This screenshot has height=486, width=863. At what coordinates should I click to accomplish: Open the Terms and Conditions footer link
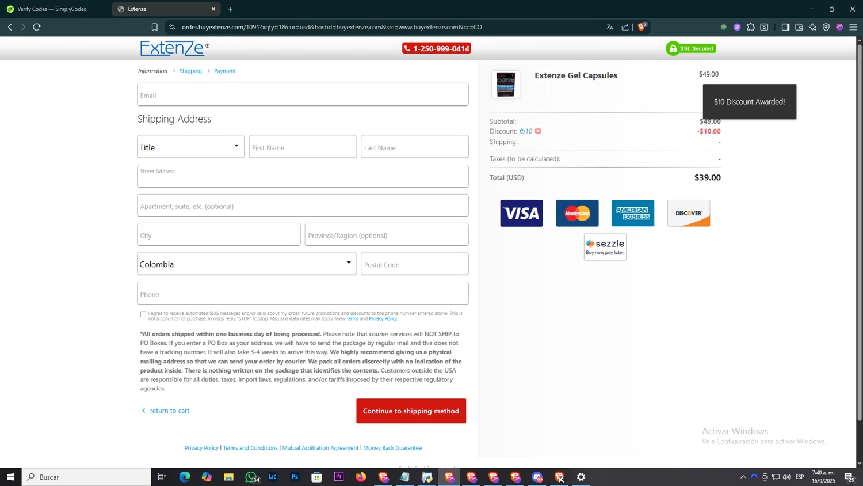(250, 448)
